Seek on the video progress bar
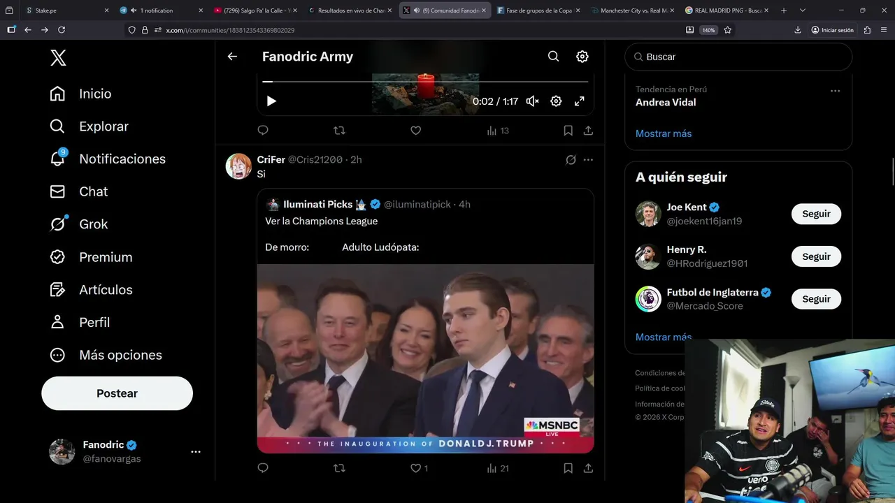The height and width of the screenshot is (503, 895). point(425,82)
